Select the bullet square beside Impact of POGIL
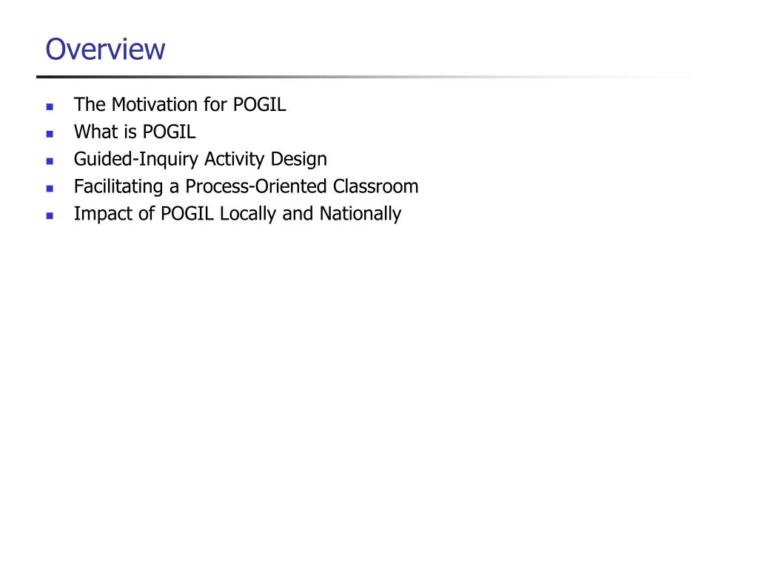 [50, 216]
